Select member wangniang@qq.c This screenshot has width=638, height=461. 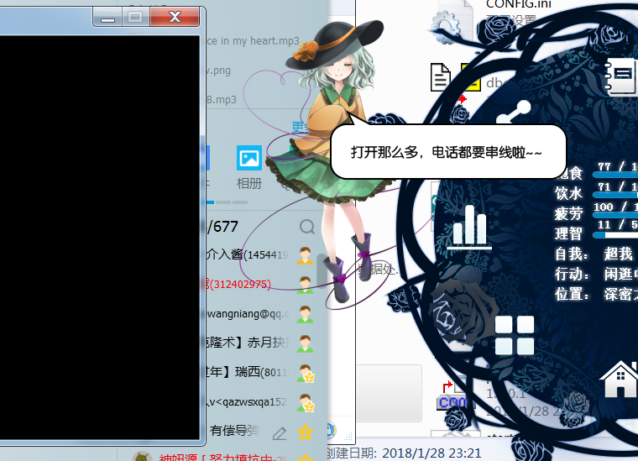(248, 314)
